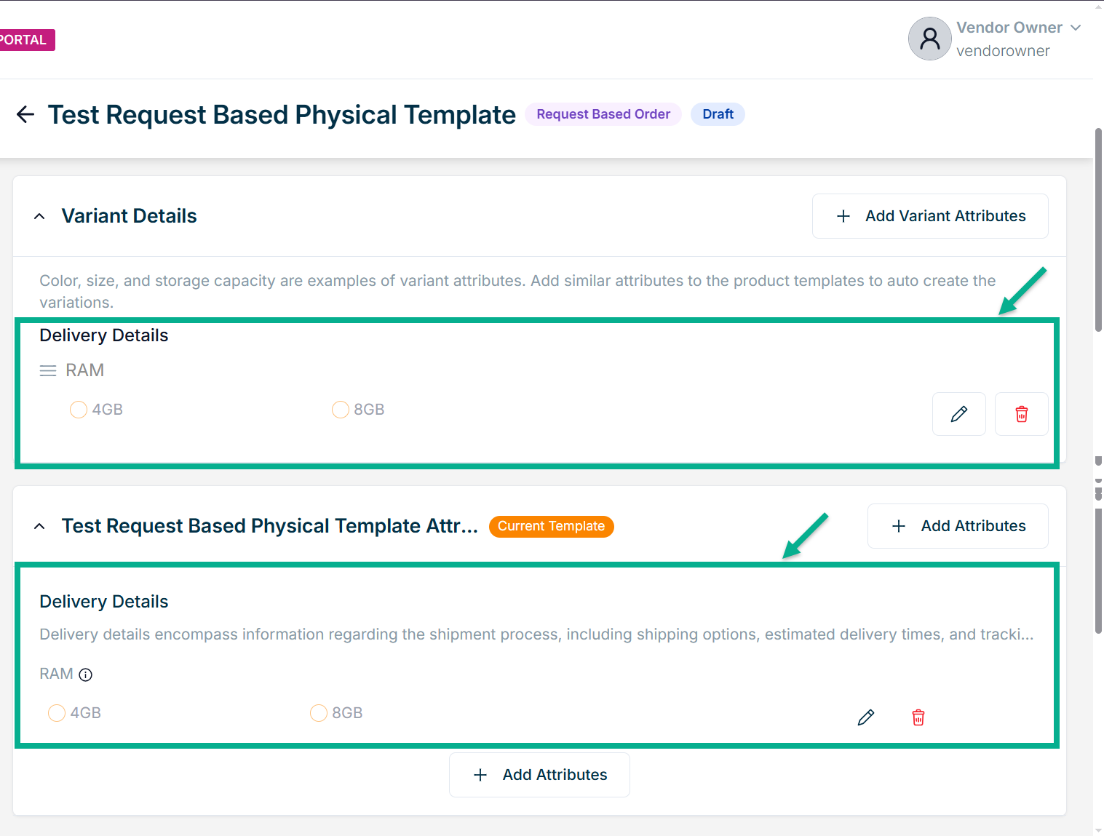Delete the RAM variant attribute with trash button
The image size is (1104, 836).
pyautogui.click(x=1021, y=414)
